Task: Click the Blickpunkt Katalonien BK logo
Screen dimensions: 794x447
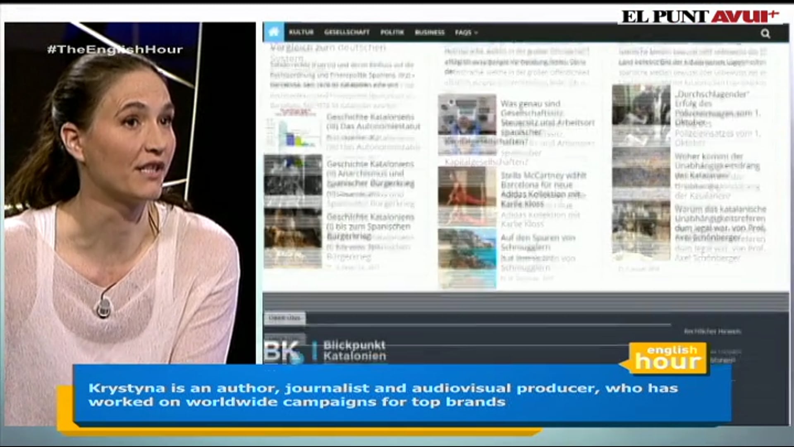Action: point(325,351)
